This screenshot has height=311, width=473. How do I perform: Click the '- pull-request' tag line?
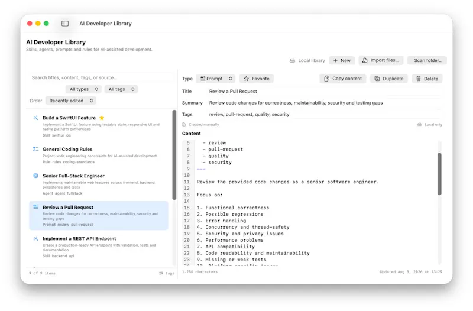click(x=223, y=150)
